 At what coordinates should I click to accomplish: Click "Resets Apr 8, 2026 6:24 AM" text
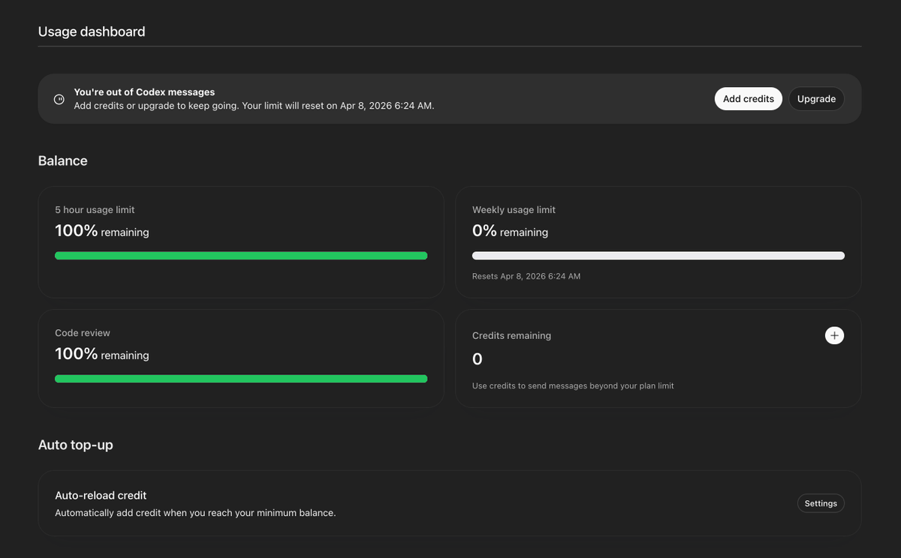click(526, 276)
